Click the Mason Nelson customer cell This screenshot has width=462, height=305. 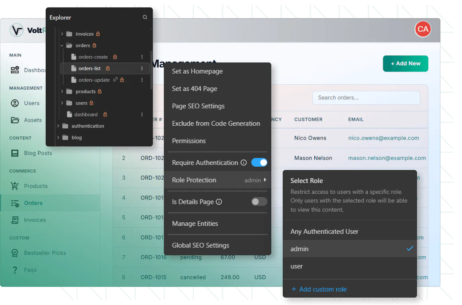point(313,158)
